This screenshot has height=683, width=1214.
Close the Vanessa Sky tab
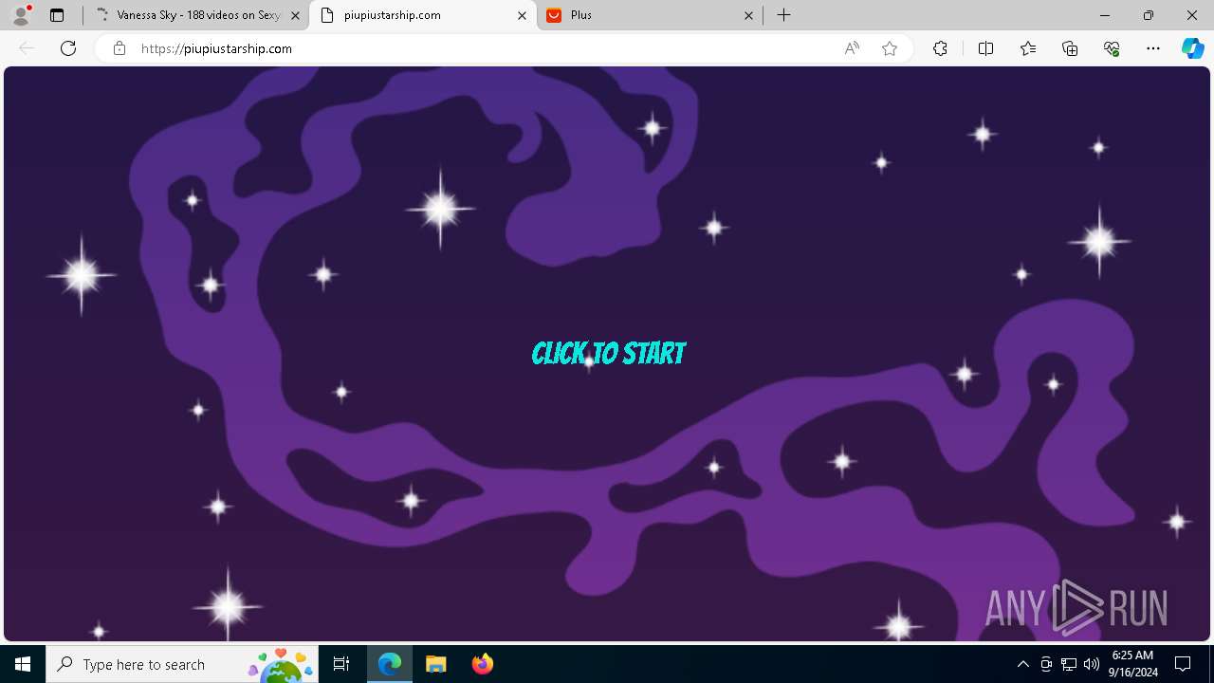tap(295, 15)
